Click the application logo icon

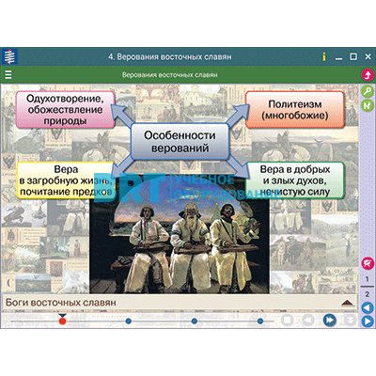coord(9,56)
